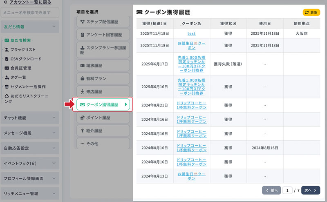Screen dimensions: 327x202
Task: Select 紹介履歴 referral history item
Action: pyautogui.click(x=103, y=131)
